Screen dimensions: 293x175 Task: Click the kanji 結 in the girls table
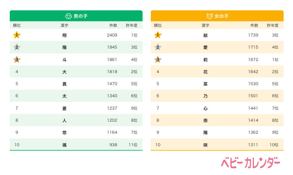(x=205, y=35)
